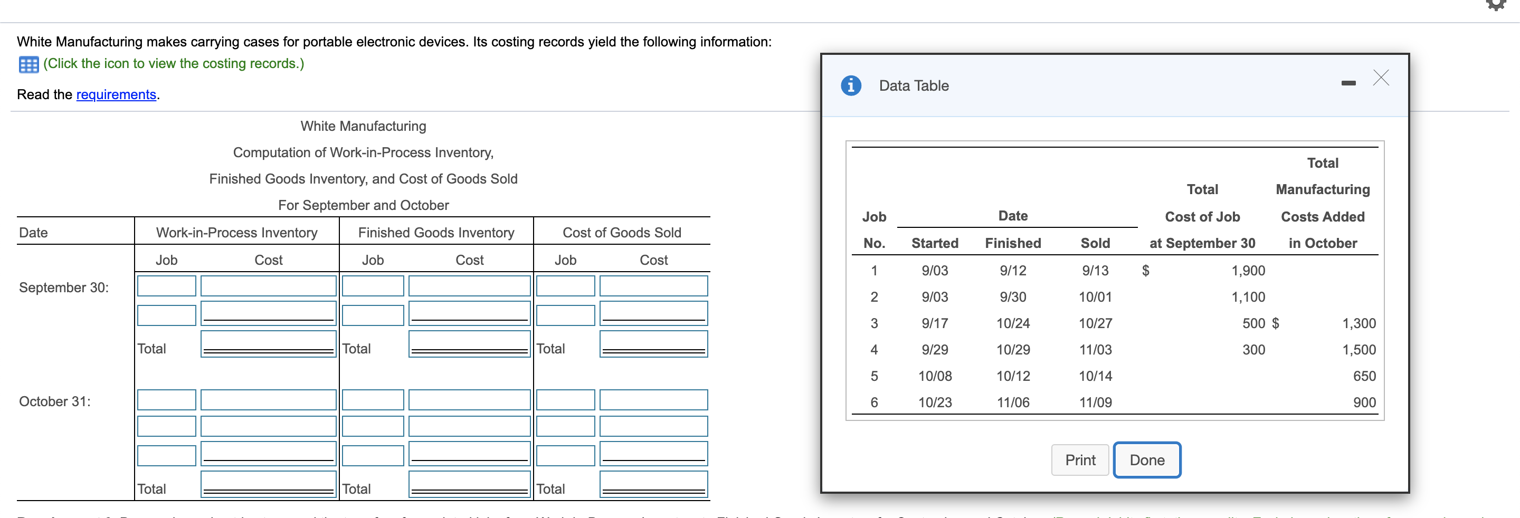Select first September 30 Cost of Goods Sold Cost field
Viewport: 1520px width, 518px height.
[x=654, y=285]
